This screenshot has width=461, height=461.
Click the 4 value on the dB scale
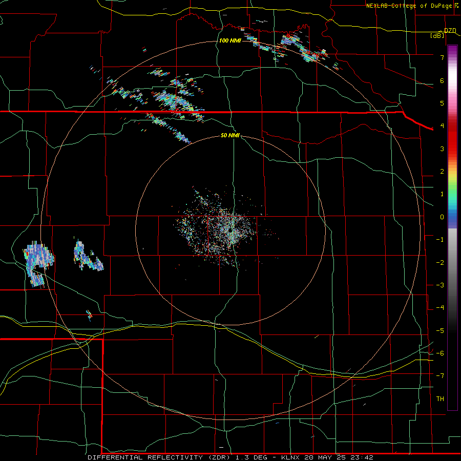(x=442, y=126)
